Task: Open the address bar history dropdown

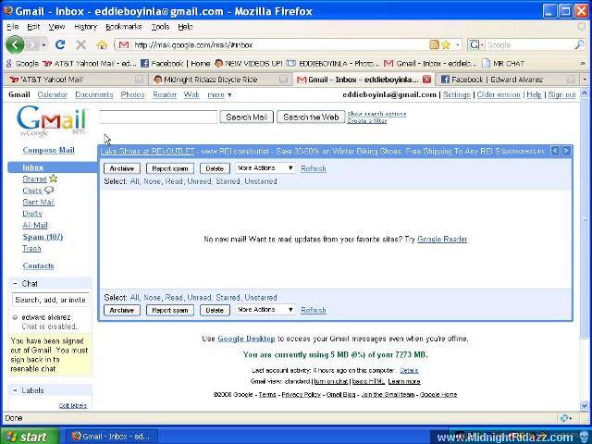Action: [x=458, y=45]
